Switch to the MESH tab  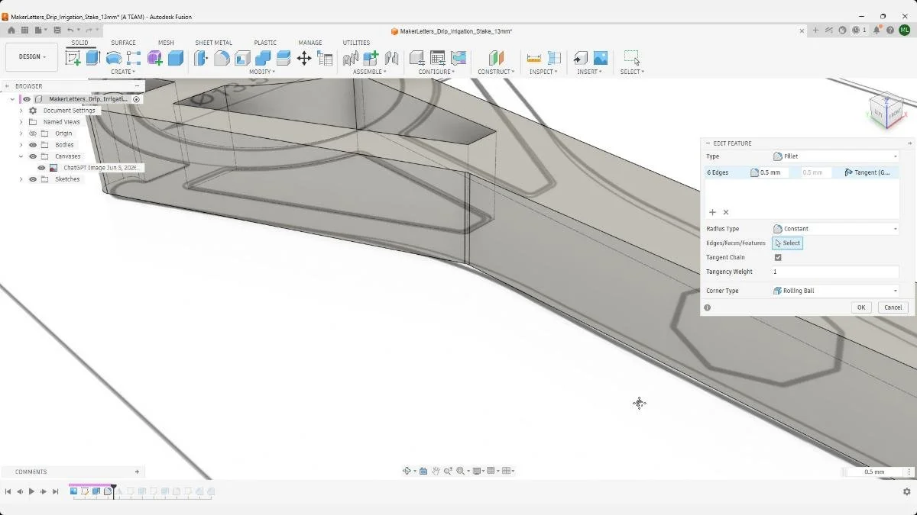point(166,43)
